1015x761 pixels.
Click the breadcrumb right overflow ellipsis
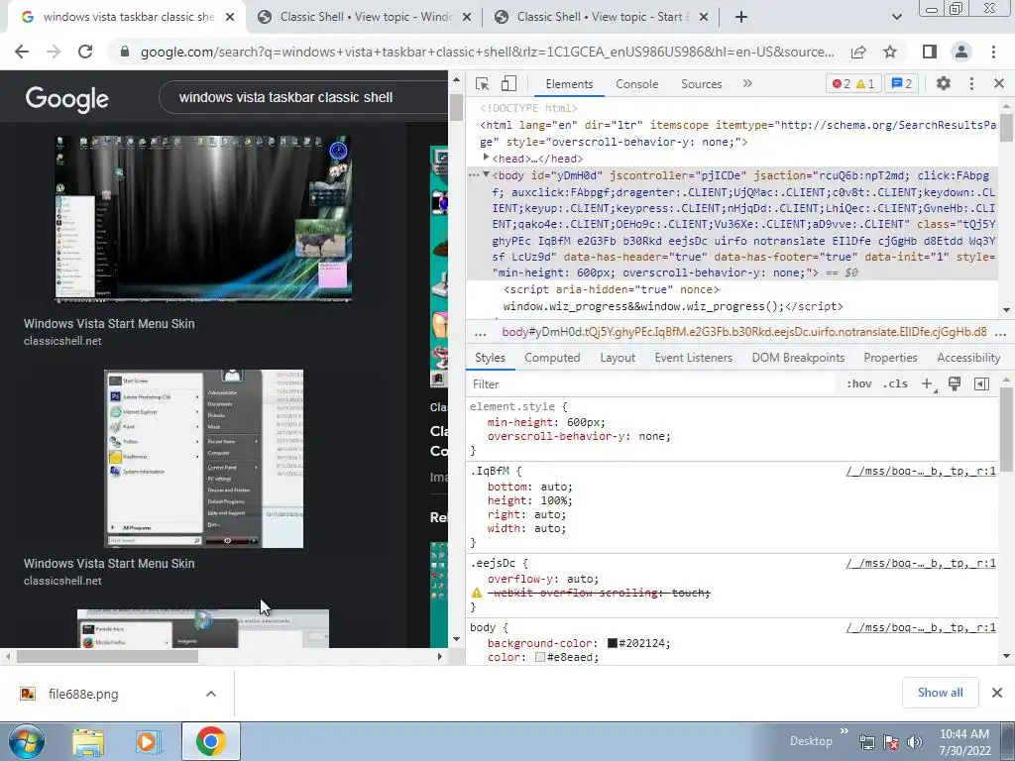click(1000, 333)
